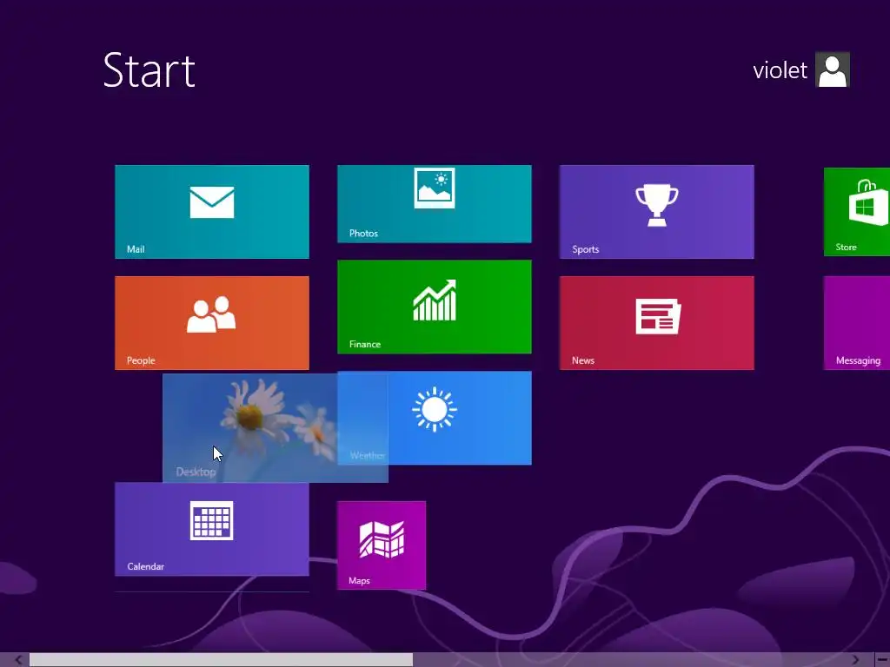This screenshot has width=890, height=667.
Task: Open the Messaging tile
Action: [856, 323]
